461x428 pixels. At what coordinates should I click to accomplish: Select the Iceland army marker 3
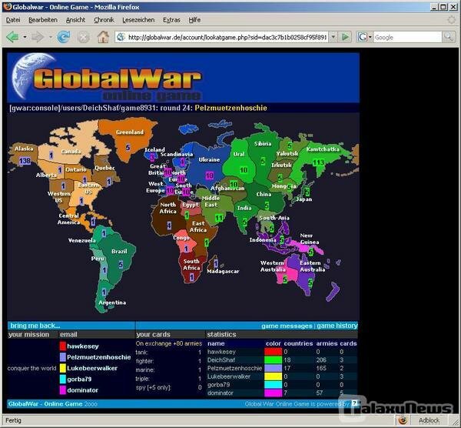point(152,157)
